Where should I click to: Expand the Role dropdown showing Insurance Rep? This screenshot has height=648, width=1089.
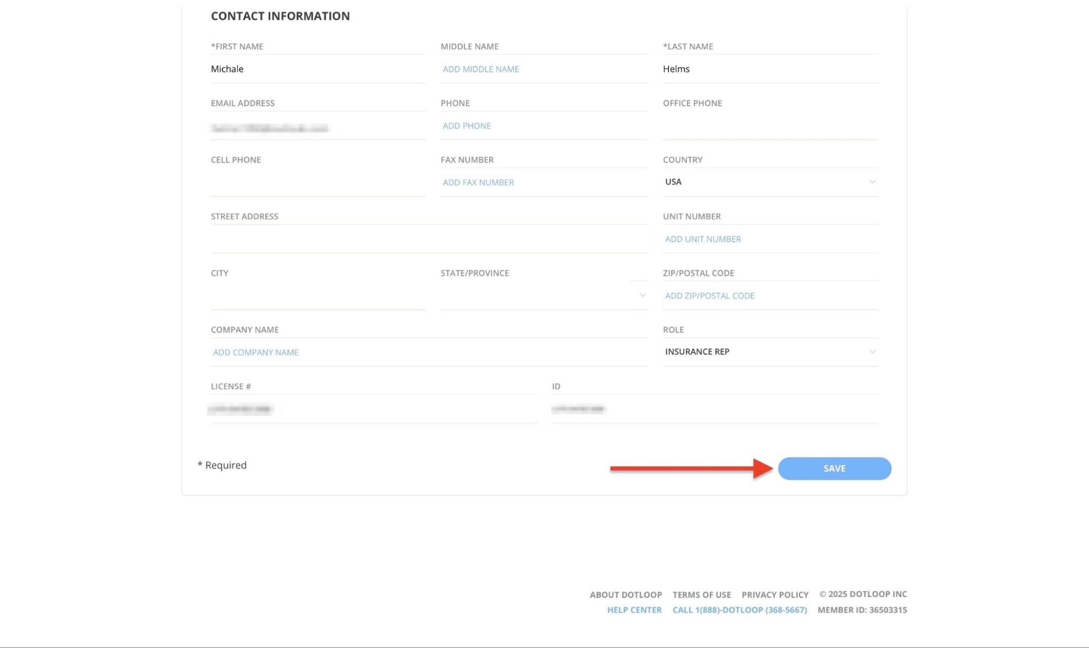click(769, 351)
